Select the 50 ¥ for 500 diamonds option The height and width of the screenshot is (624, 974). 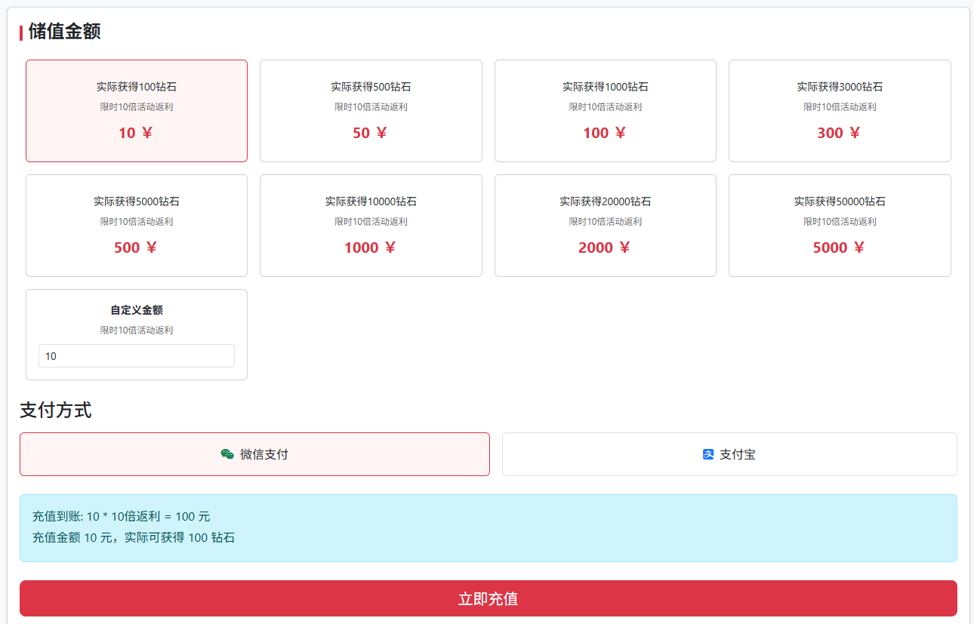[x=371, y=111]
